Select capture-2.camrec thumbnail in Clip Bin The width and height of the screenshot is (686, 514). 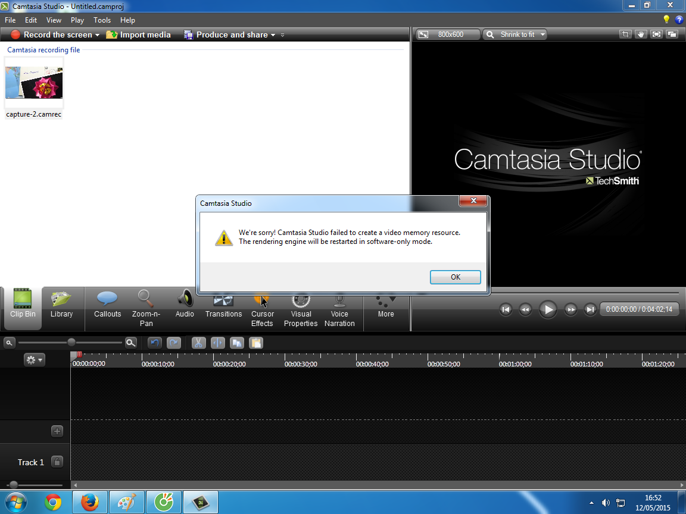click(x=34, y=83)
